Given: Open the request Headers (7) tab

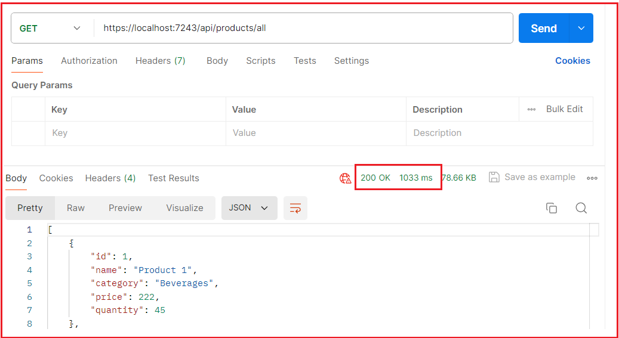Looking at the screenshot, I should pos(160,61).
